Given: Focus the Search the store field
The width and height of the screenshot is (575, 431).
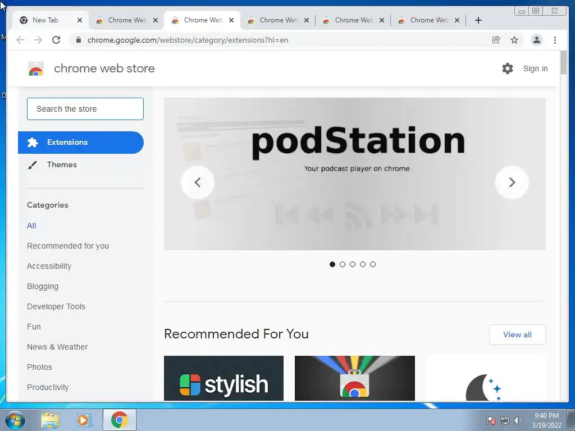Looking at the screenshot, I should point(85,109).
